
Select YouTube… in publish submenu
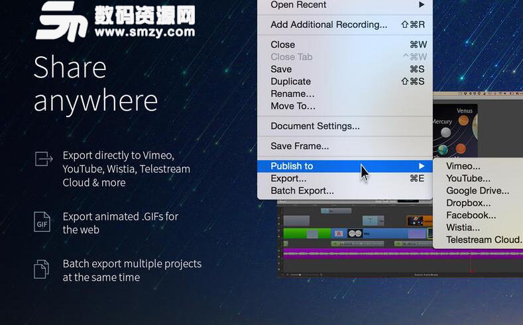(x=468, y=178)
